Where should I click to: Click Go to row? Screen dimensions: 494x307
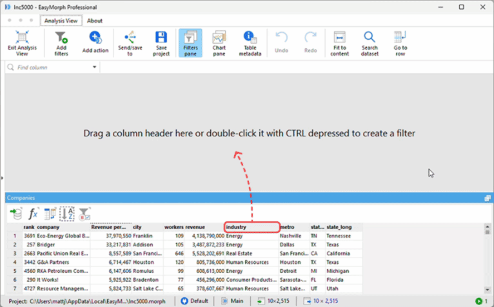tap(400, 43)
